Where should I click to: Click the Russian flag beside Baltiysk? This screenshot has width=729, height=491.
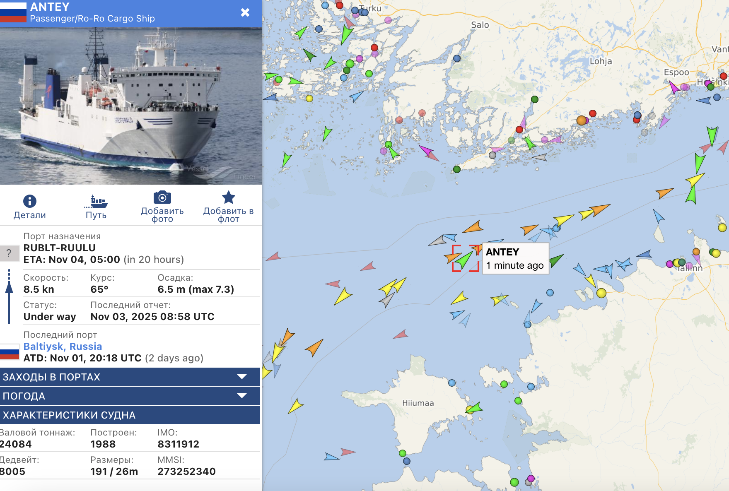coord(10,352)
